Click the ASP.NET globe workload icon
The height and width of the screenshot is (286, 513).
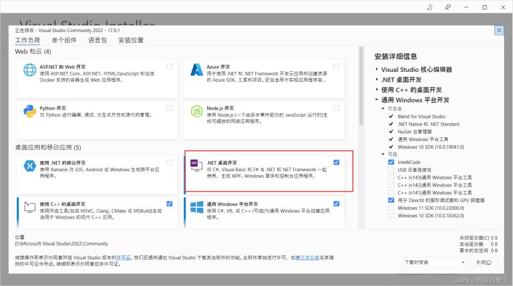click(29, 70)
